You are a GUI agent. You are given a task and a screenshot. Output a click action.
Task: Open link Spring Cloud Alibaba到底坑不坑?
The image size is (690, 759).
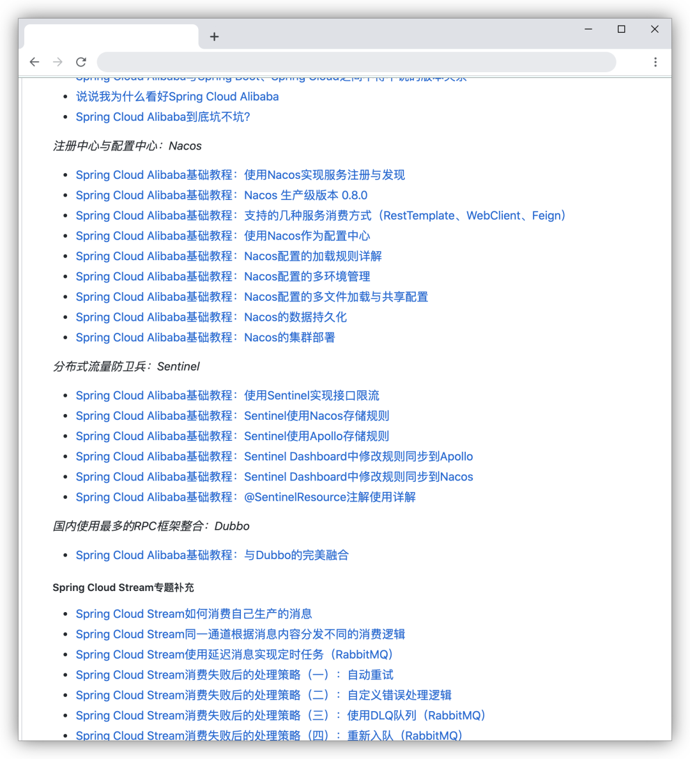pyautogui.click(x=163, y=117)
